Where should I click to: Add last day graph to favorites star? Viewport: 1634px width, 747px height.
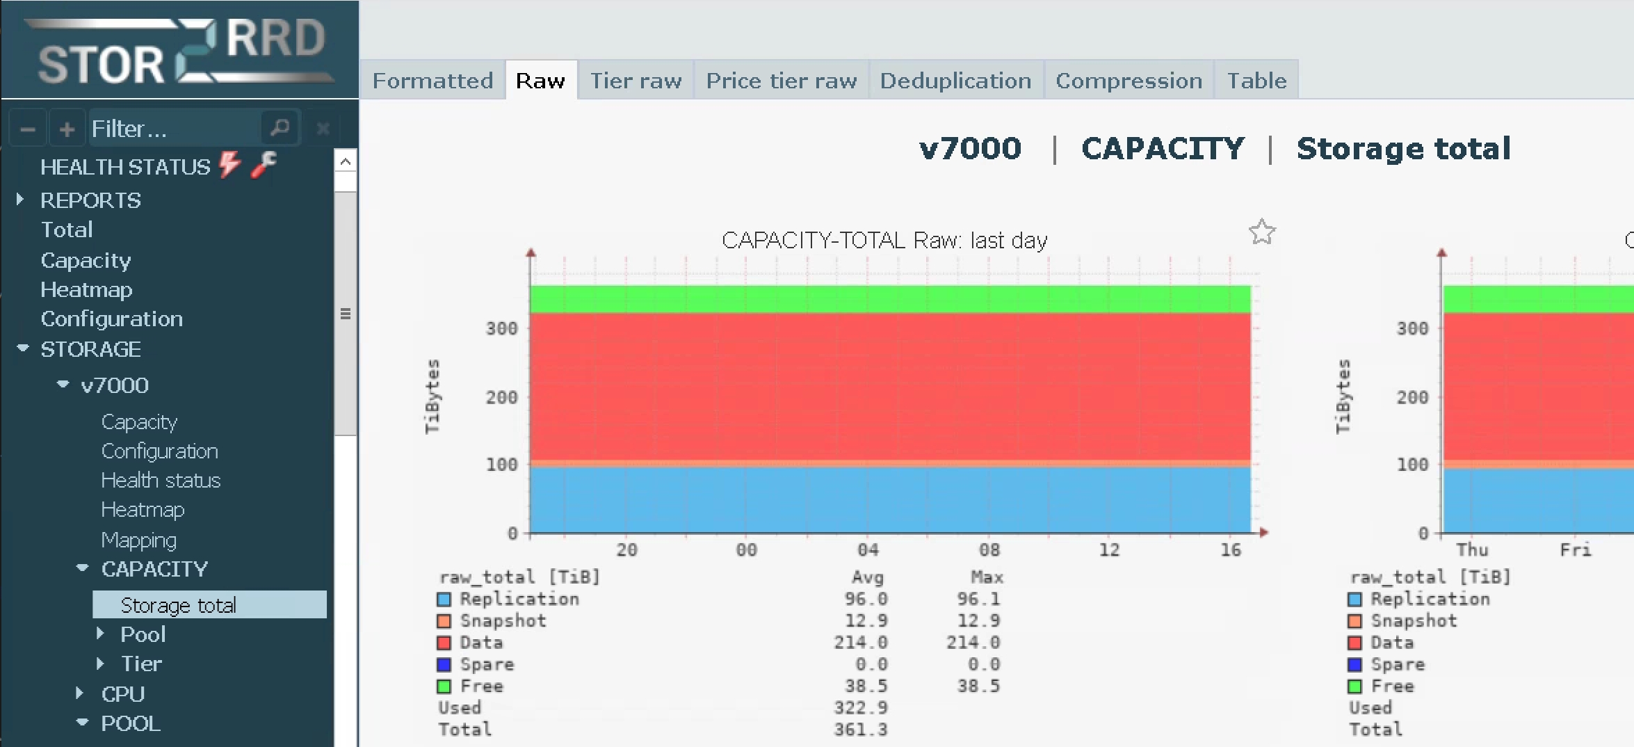[1262, 232]
